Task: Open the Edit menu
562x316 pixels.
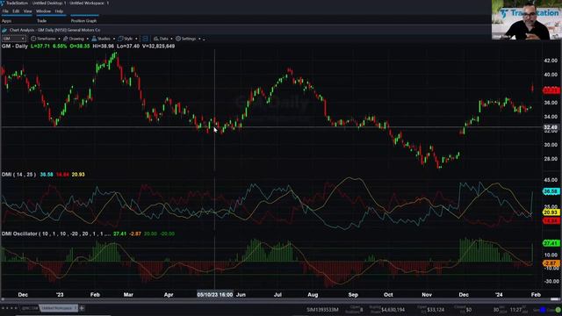Action: pos(16,11)
